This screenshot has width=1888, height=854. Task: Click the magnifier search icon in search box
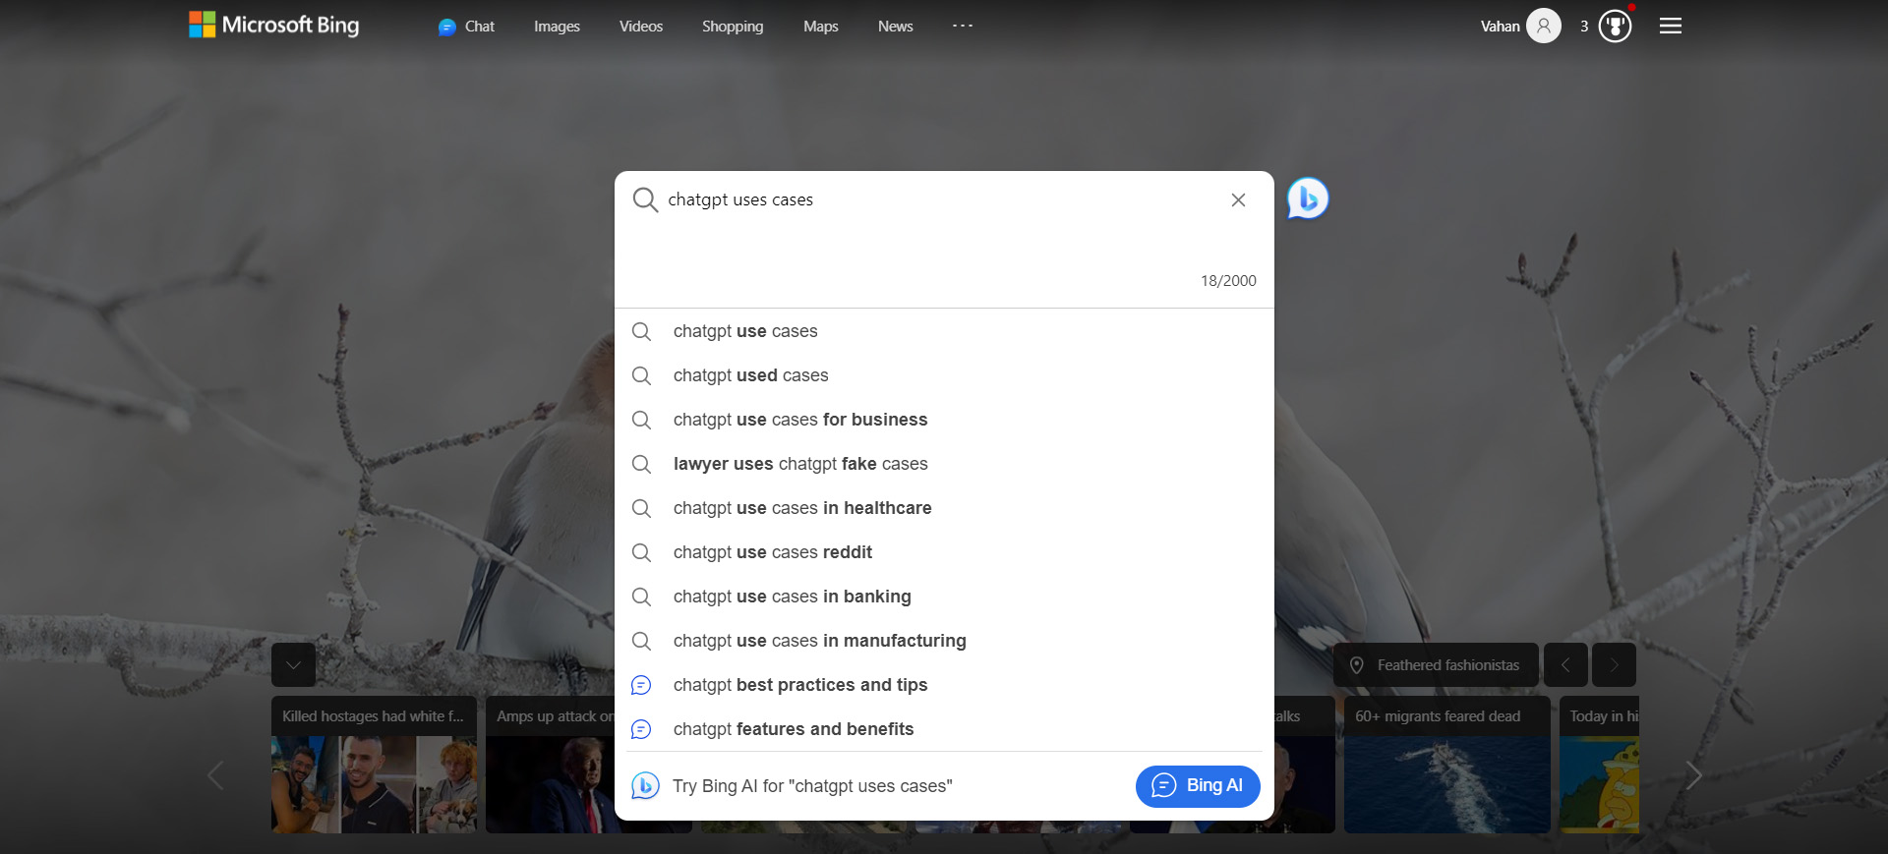pos(645,200)
